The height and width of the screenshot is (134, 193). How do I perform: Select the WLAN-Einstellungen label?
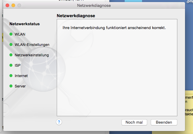point(32,44)
